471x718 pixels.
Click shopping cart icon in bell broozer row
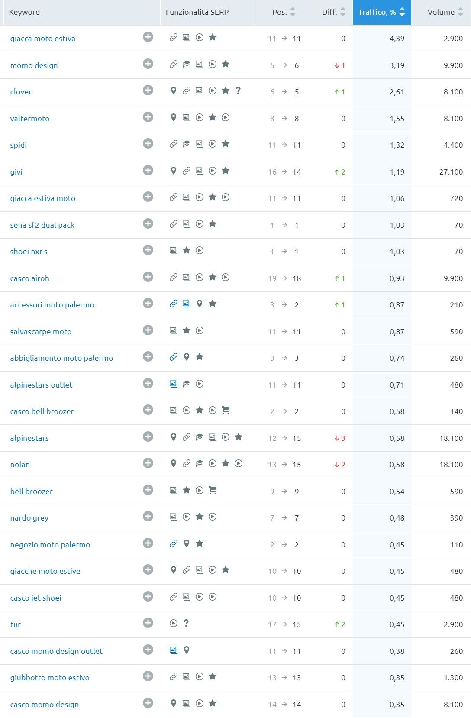pos(213,490)
